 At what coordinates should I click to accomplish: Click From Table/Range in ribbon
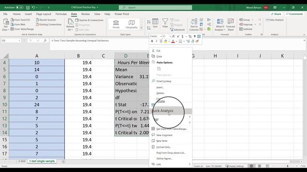click(22, 29)
